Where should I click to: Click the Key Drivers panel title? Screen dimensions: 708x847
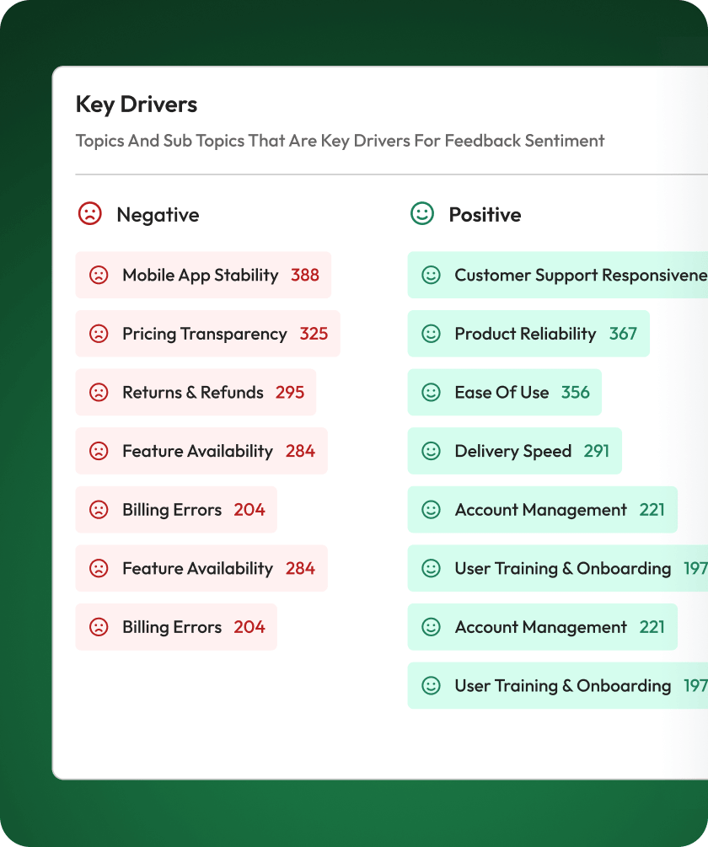click(x=137, y=105)
